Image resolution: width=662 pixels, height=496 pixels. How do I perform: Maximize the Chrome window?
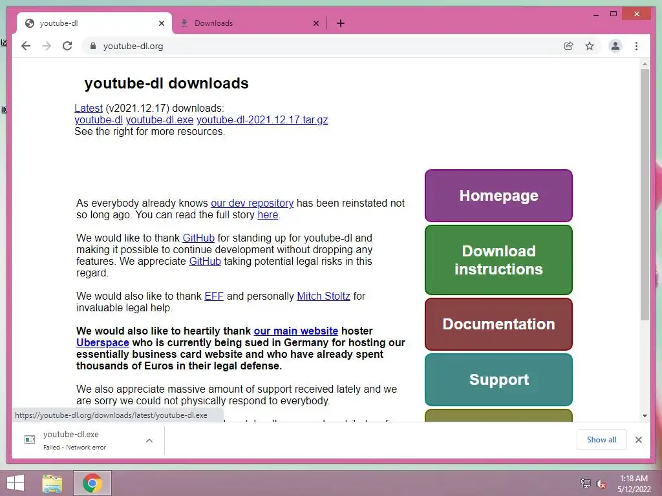pyautogui.click(x=614, y=14)
